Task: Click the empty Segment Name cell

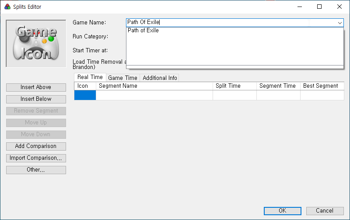Action: pyautogui.click(x=154, y=95)
